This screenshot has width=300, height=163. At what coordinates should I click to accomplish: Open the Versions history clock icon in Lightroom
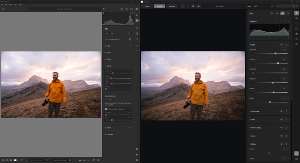(x=137, y=46)
